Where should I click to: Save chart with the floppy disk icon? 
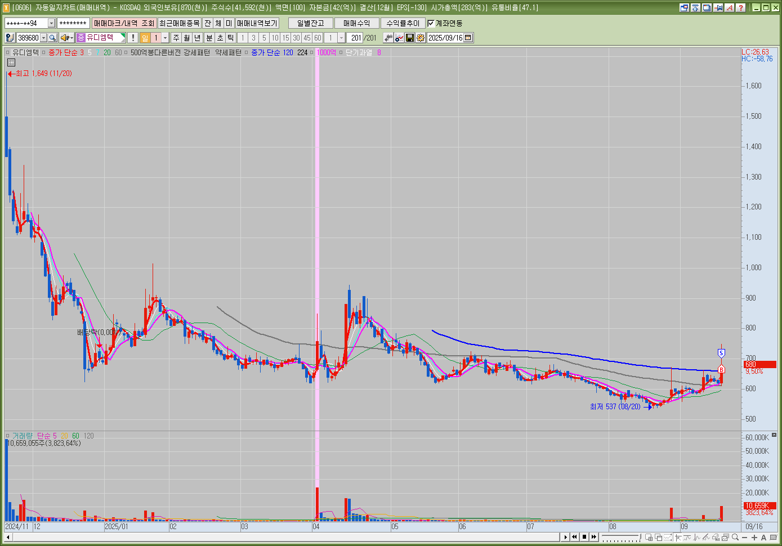click(410, 38)
